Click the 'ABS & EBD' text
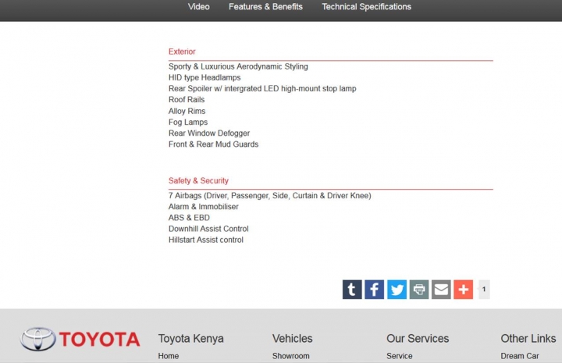562x363 pixels. click(189, 218)
